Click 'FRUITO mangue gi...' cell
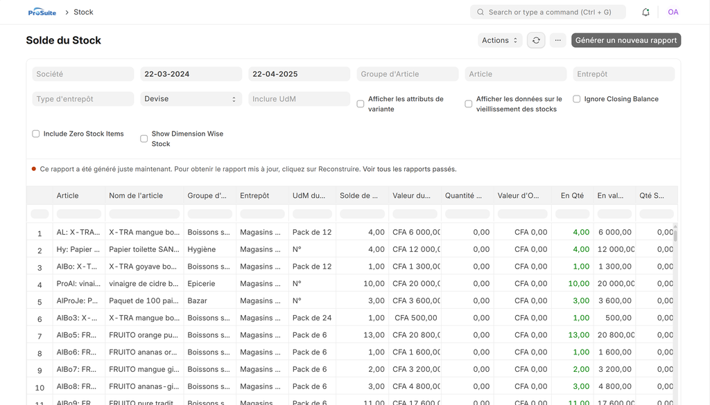Screen dimensions: 710x405 144,370
